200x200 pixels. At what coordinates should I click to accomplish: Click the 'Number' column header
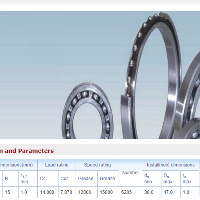coord(131,173)
